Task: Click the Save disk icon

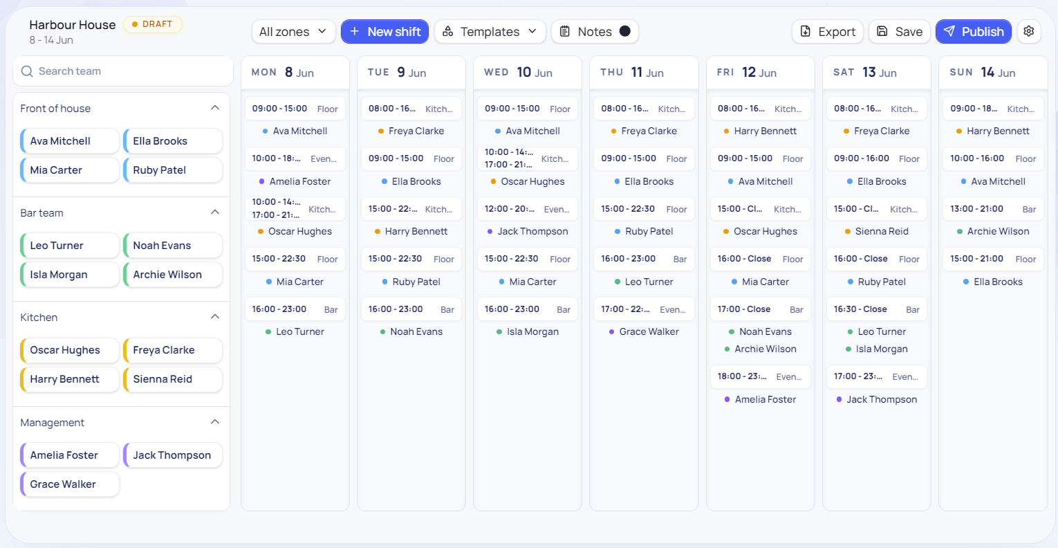Action: pyautogui.click(x=882, y=31)
